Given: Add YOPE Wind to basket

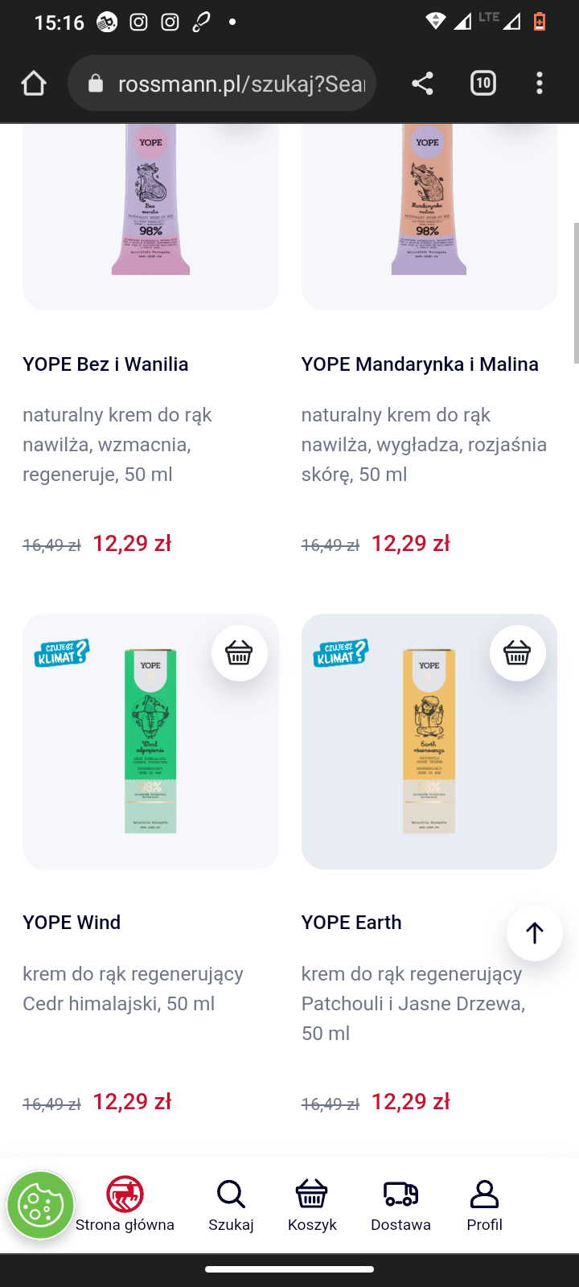Looking at the screenshot, I should 239,653.
